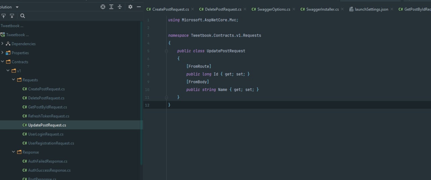Collapse the Requests folder
This screenshot has height=180, width=431.
tap(13, 80)
